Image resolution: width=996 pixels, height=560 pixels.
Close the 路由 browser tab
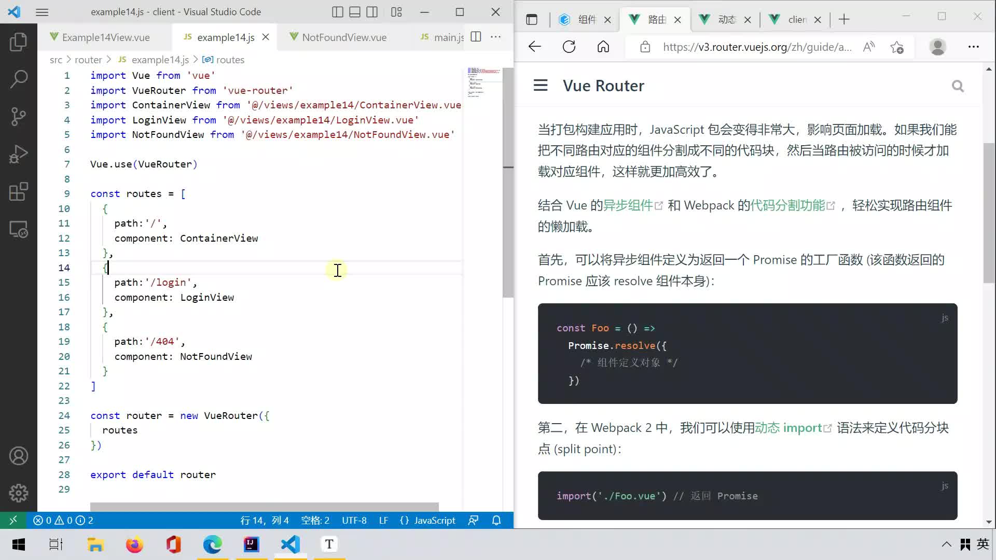pyautogui.click(x=677, y=20)
